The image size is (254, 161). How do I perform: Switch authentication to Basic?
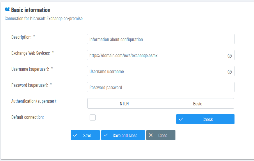[198, 104]
